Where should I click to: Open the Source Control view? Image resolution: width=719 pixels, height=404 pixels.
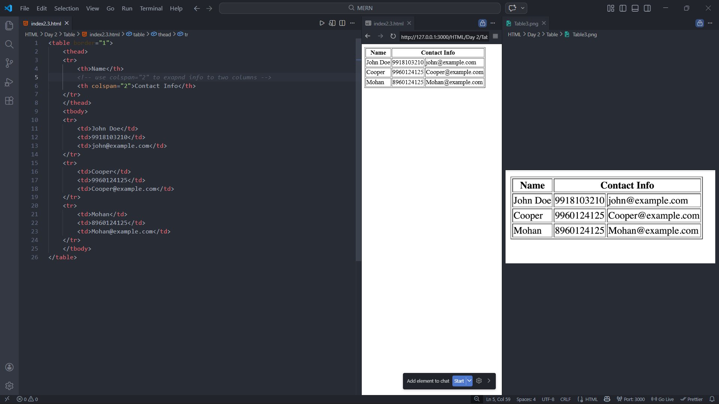click(x=9, y=63)
